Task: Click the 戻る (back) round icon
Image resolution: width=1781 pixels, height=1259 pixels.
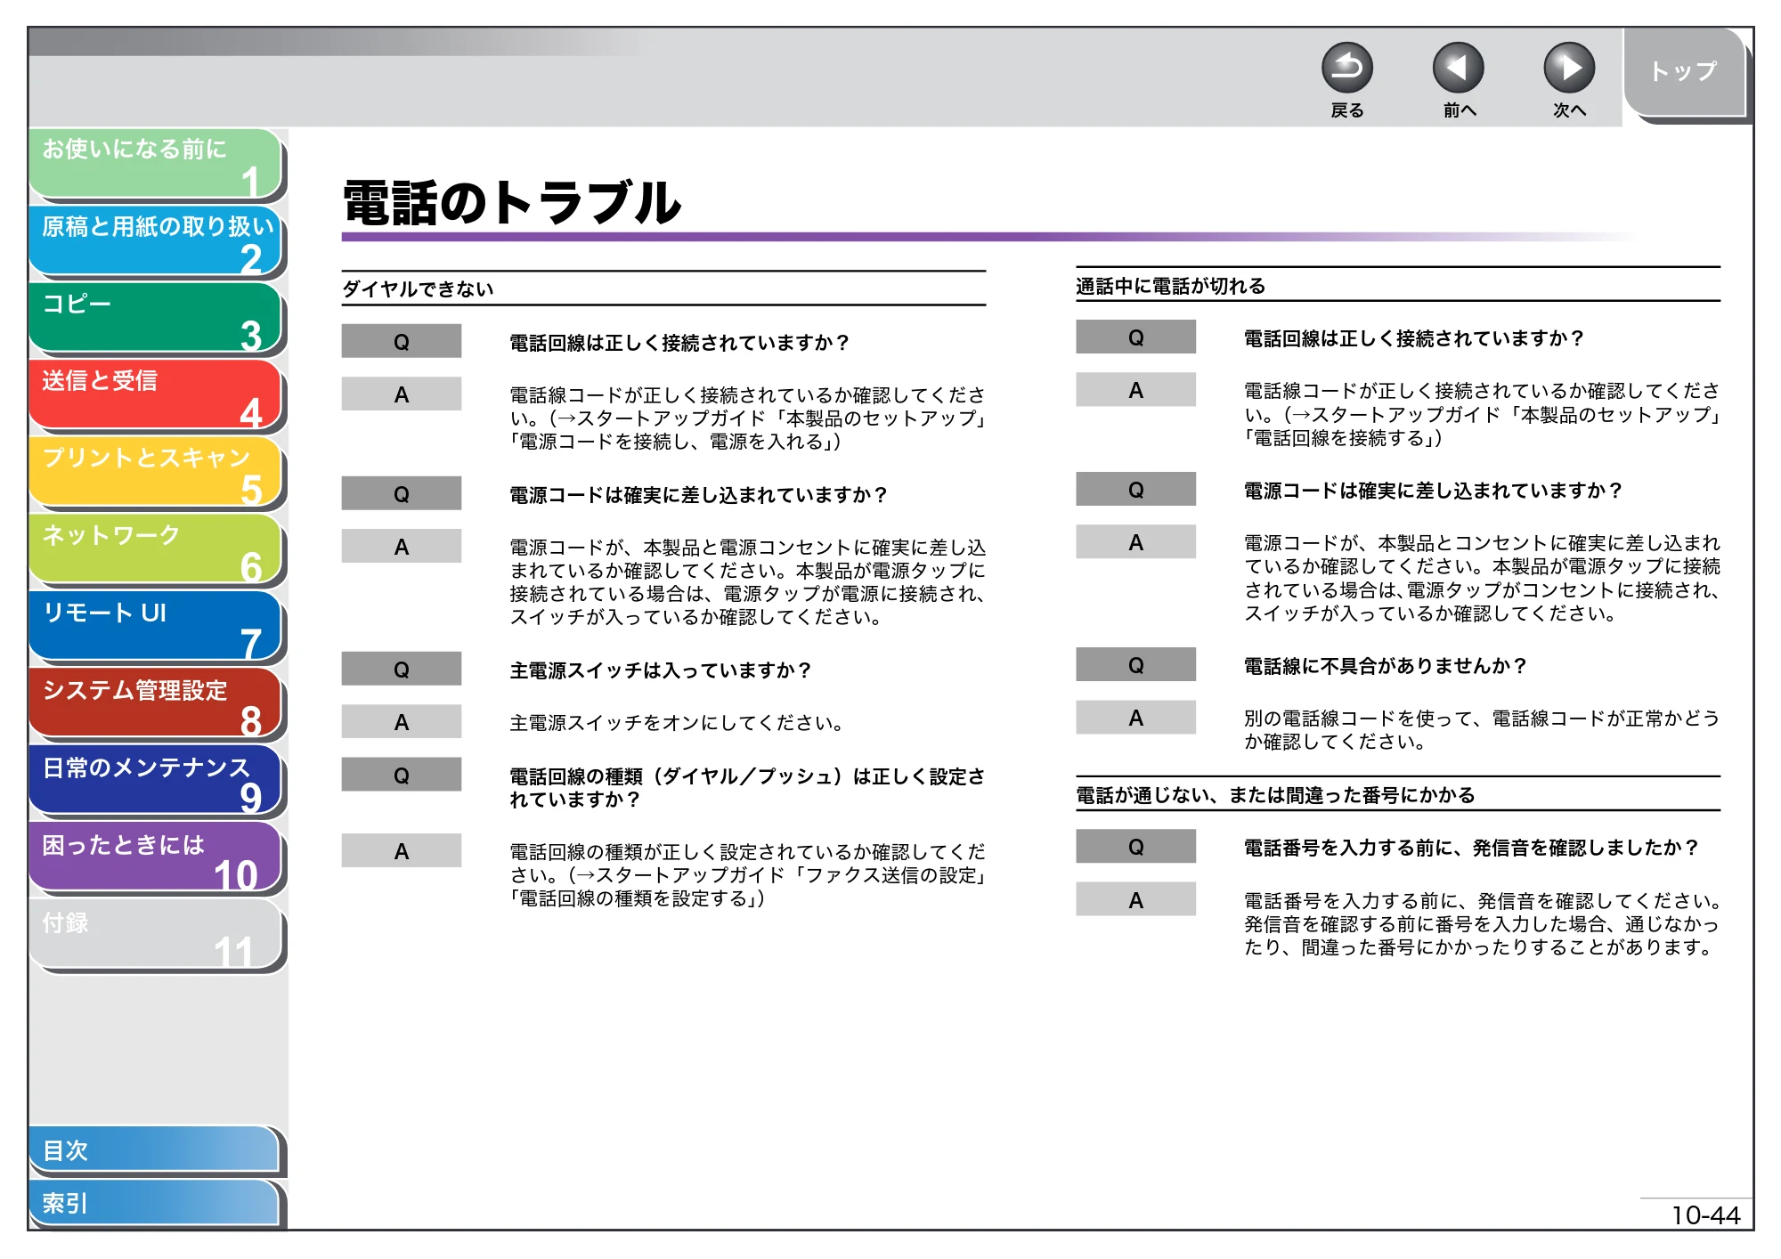Action: [1346, 68]
